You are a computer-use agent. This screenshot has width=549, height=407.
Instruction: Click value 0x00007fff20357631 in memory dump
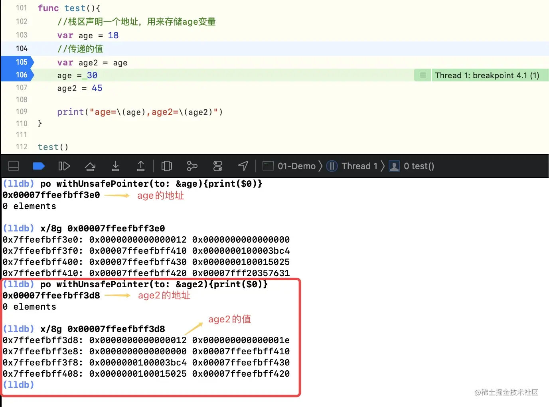(241, 273)
